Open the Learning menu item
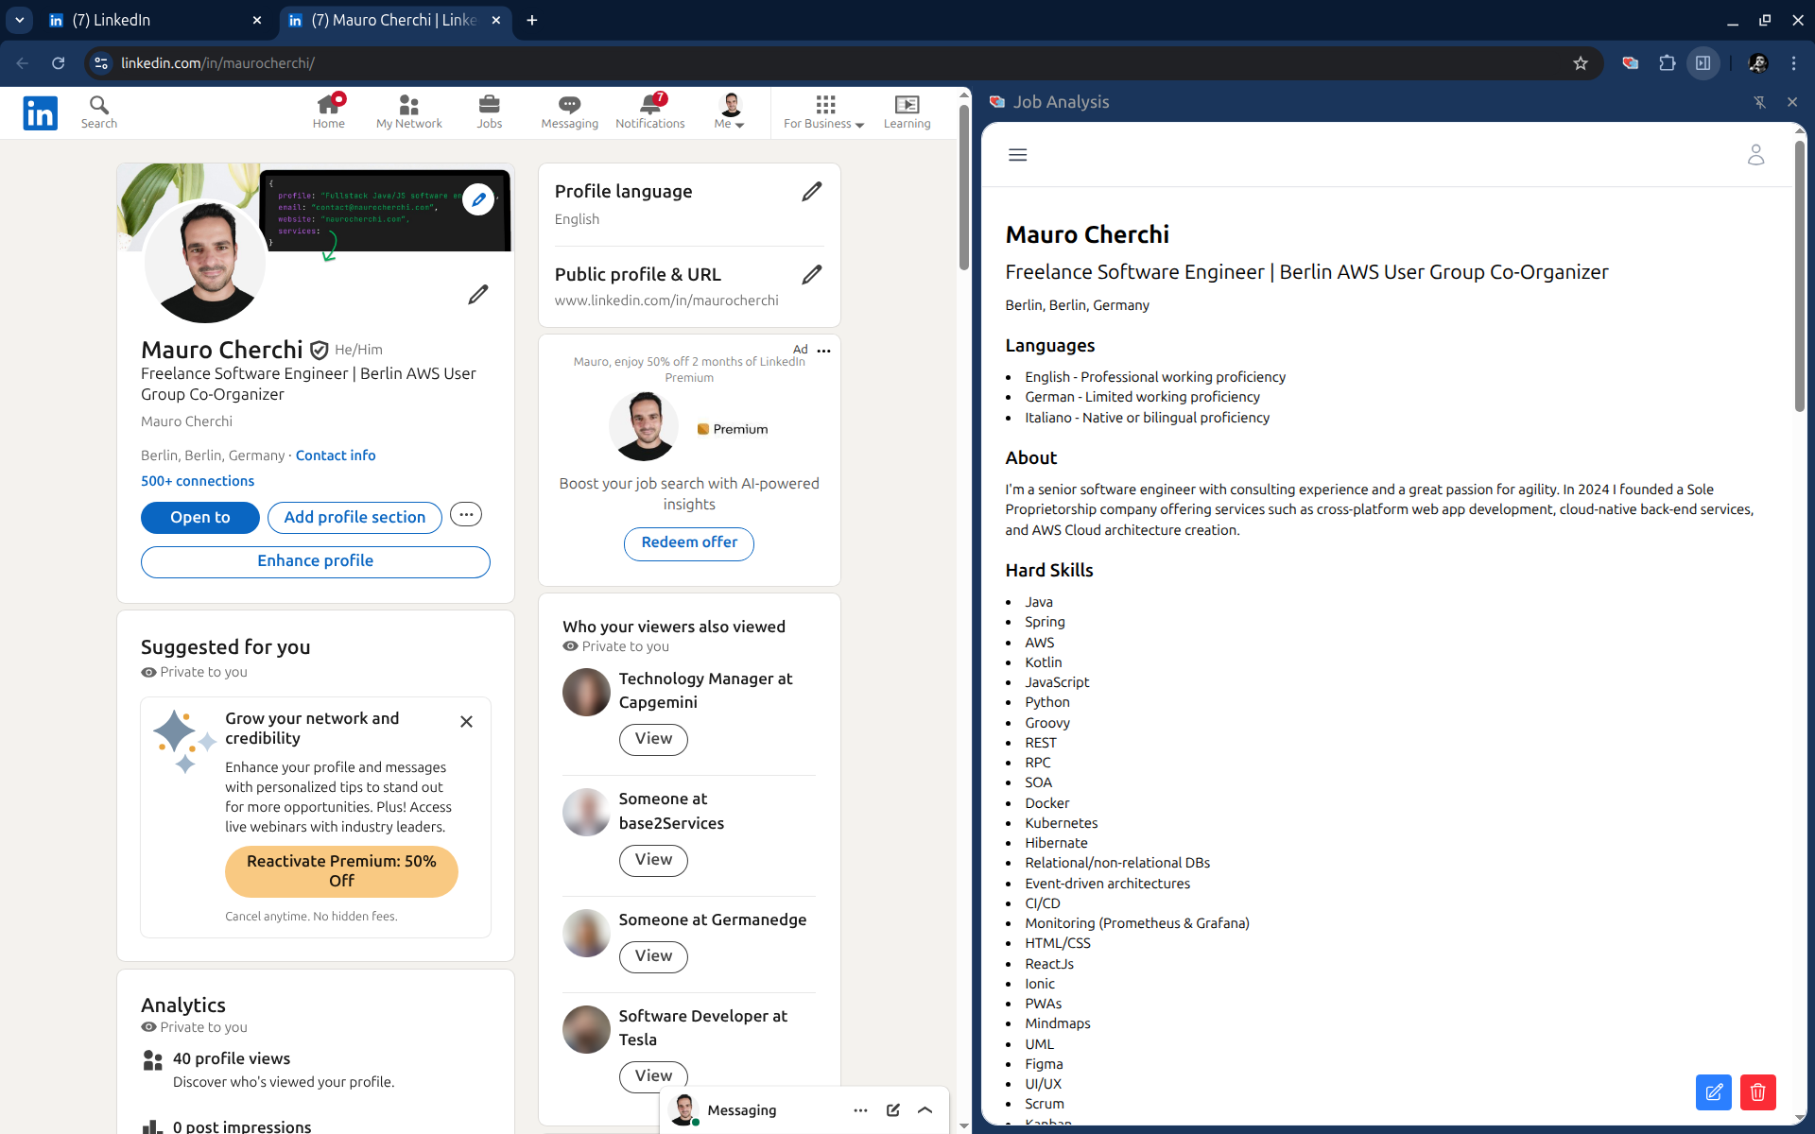The height and width of the screenshot is (1134, 1815). click(907, 112)
